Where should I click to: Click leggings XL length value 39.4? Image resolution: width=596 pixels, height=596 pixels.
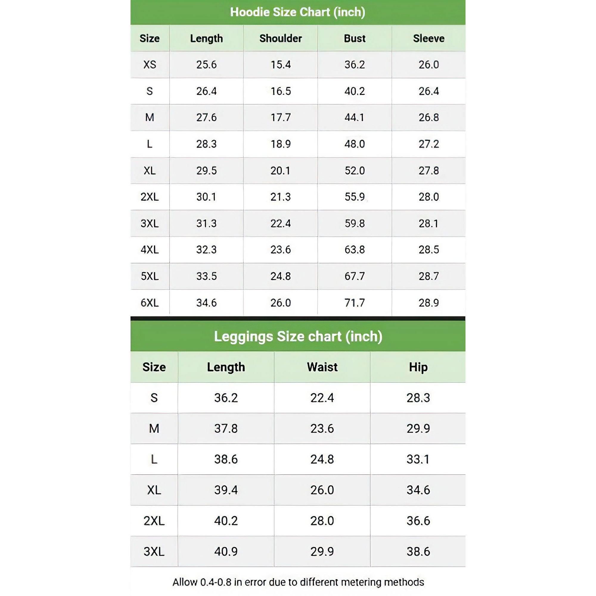click(x=226, y=490)
